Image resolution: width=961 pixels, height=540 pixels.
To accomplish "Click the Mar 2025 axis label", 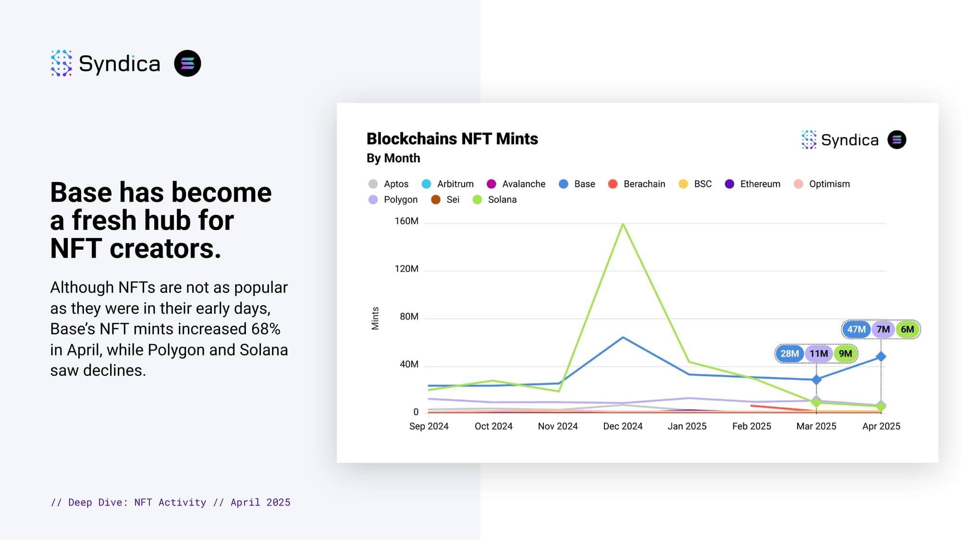I will point(816,426).
